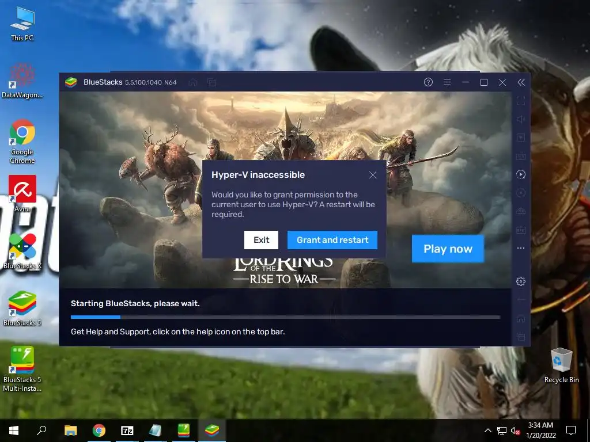Select This PC desktop icon

pyautogui.click(x=22, y=24)
